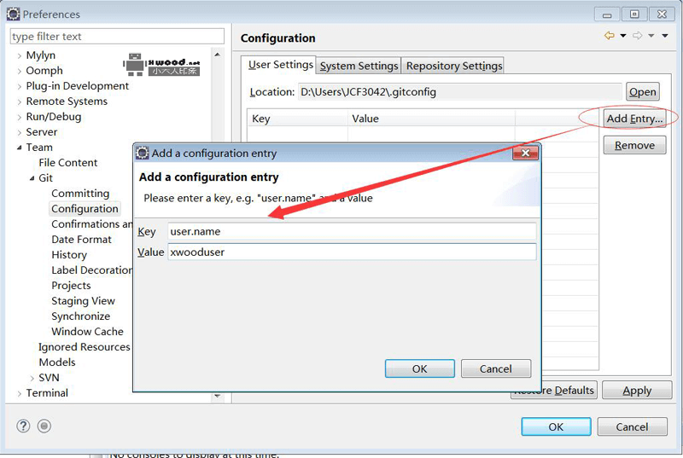Select Projects under Git
Image resolution: width=683 pixels, height=458 pixels.
click(x=71, y=286)
